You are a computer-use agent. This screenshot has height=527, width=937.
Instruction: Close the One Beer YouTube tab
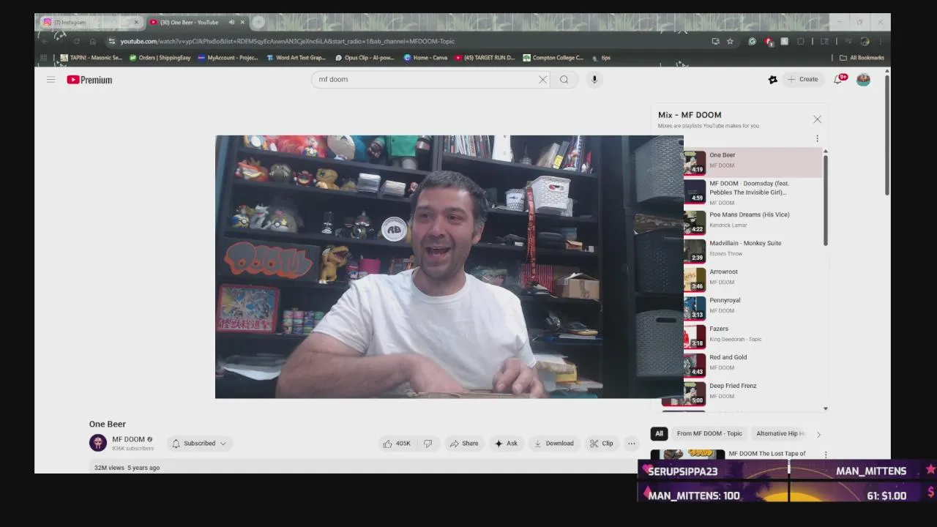pyautogui.click(x=242, y=22)
